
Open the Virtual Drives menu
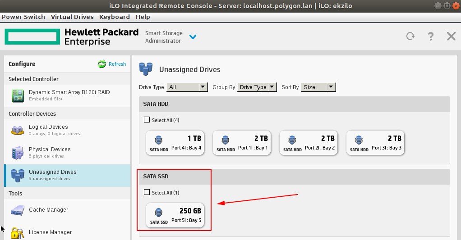click(72, 17)
